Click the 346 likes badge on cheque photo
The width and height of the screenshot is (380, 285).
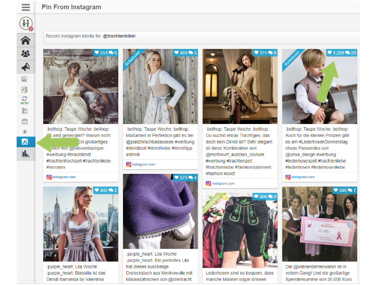coord(345,190)
